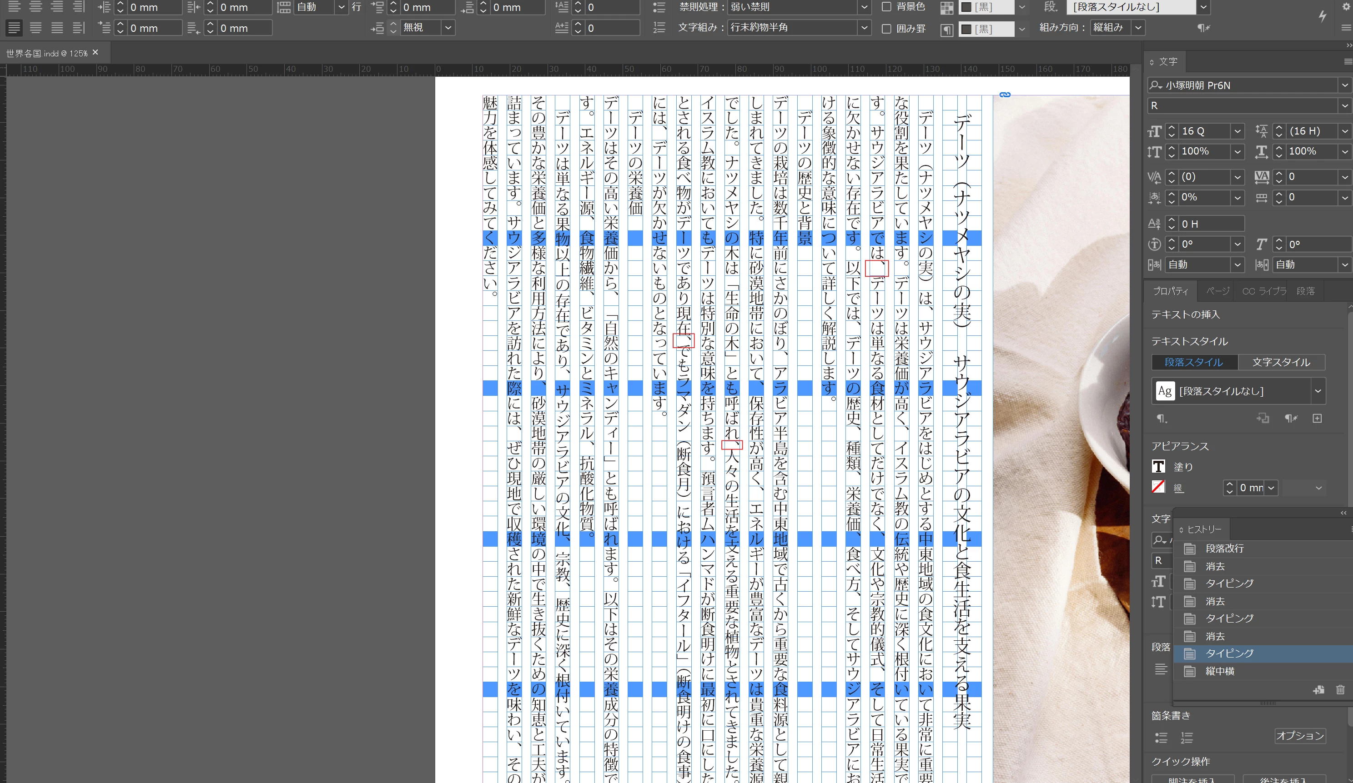Click the numbered list icon under 箇条書き
Image resolution: width=1353 pixels, height=783 pixels.
pos(1187,738)
